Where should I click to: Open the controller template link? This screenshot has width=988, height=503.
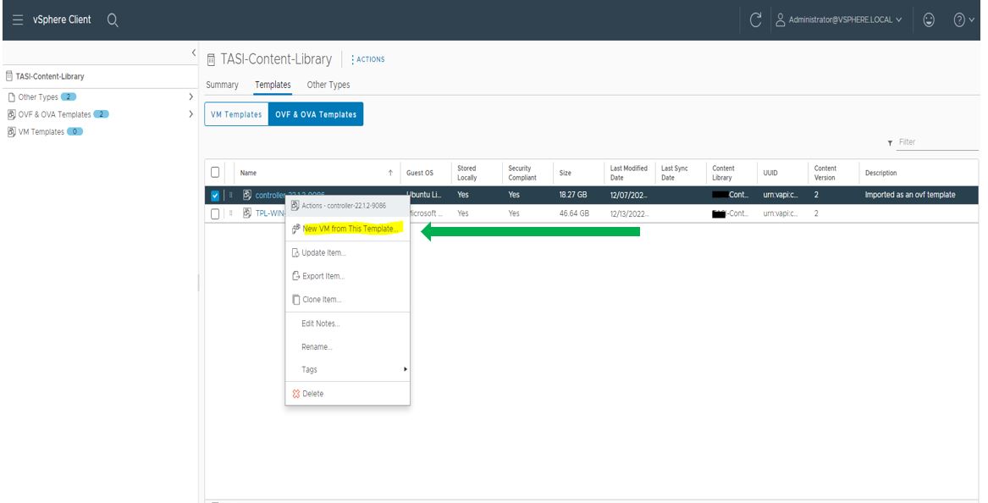[x=270, y=196]
